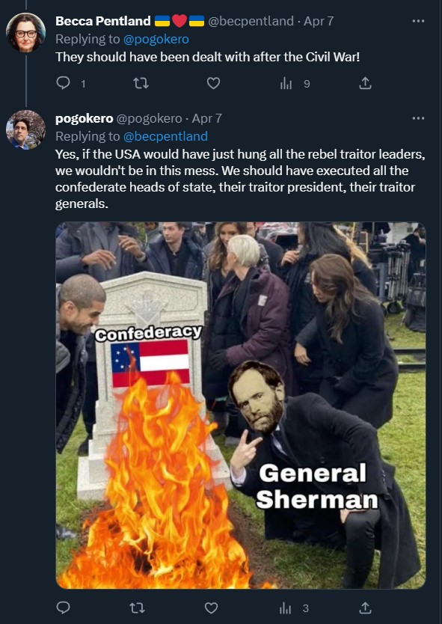Screen dimensions: 442x624
Task: Share Becca Pentland's tweet
Action: (365, 83)
